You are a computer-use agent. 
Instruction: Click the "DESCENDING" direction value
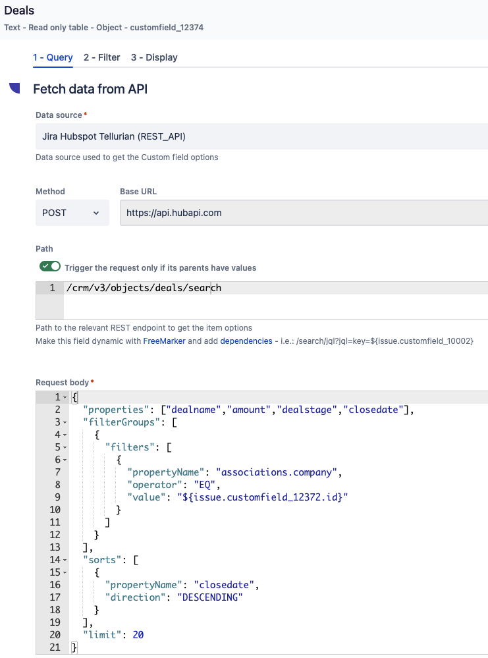pyautogui.click(x=210, y=597)
